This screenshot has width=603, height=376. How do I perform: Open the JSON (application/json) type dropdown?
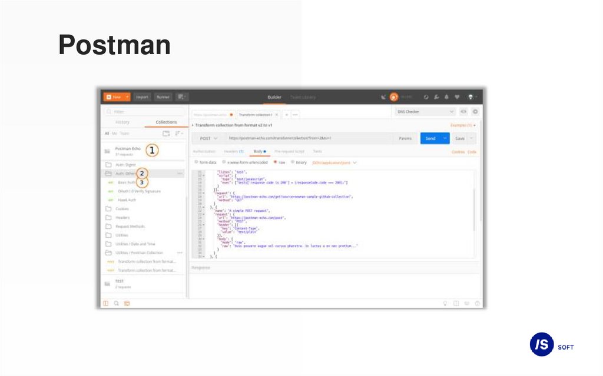coord(334,162)
